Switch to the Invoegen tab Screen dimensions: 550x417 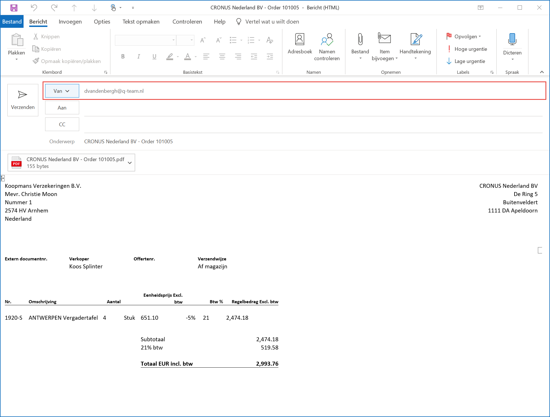[x=70, y=22]
